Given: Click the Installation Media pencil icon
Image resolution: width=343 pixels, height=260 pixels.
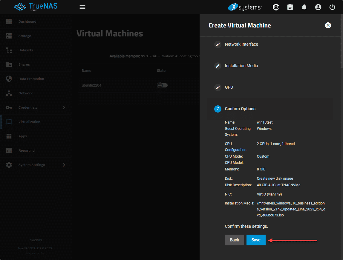Looking at the screenshot, I should click(x=218, y=66).
